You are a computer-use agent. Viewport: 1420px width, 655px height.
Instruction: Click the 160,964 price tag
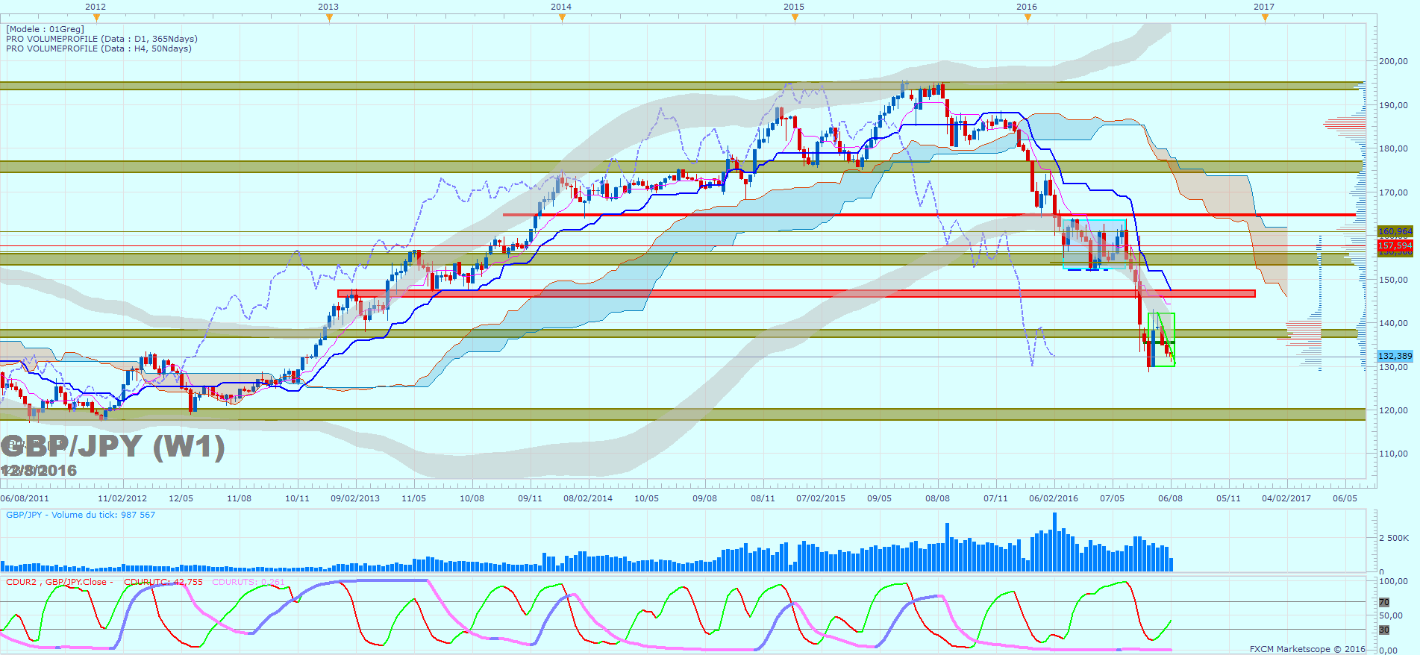[x=1395, y=232]
